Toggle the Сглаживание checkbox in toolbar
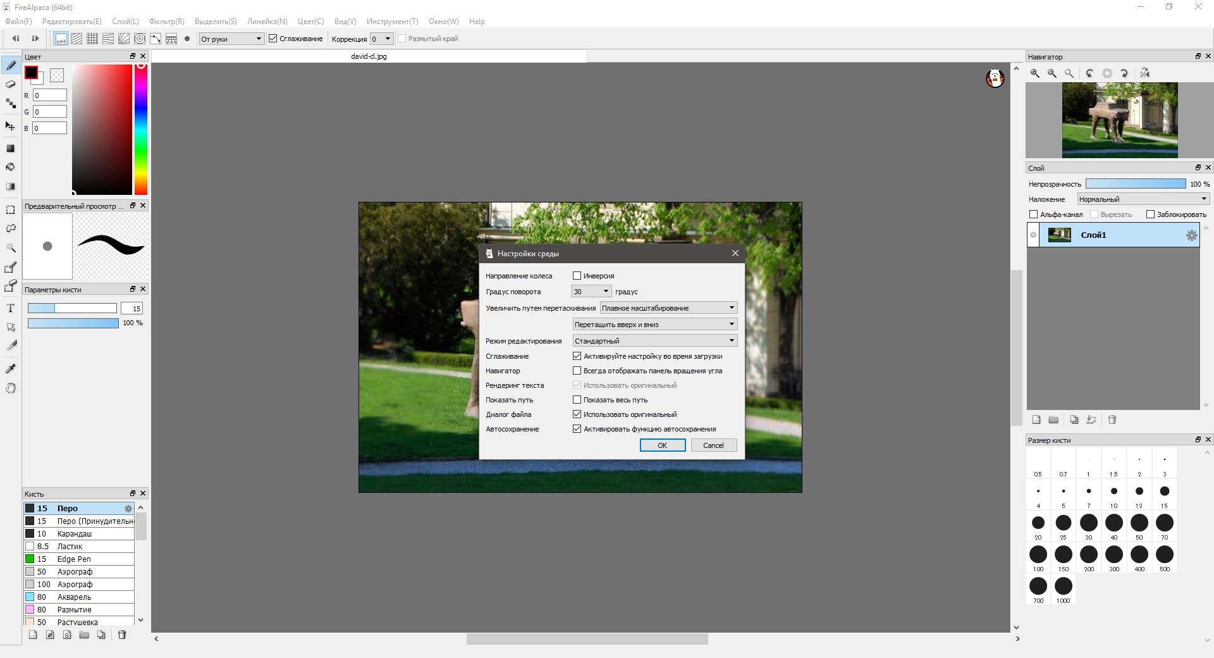The image size is (1214, 658). click(273, 39)
